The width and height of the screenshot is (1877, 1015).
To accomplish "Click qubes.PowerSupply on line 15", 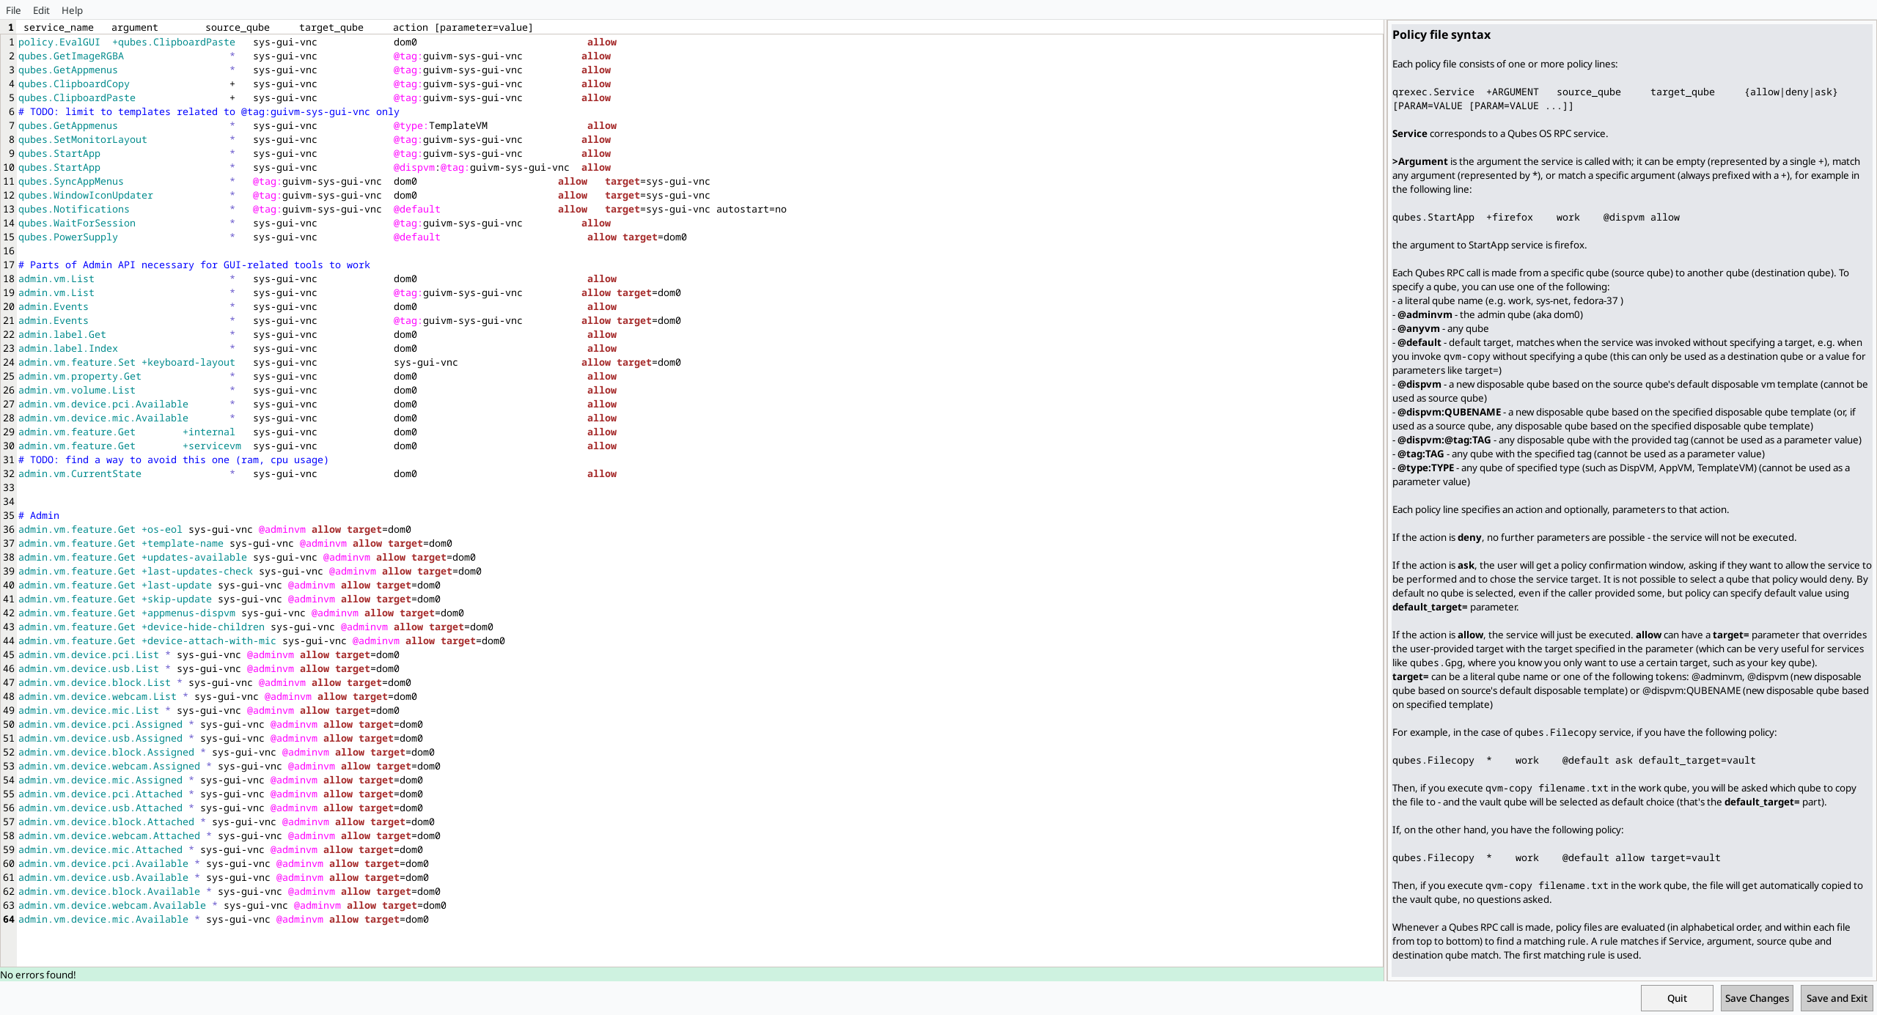I will (x=67, y=237).
